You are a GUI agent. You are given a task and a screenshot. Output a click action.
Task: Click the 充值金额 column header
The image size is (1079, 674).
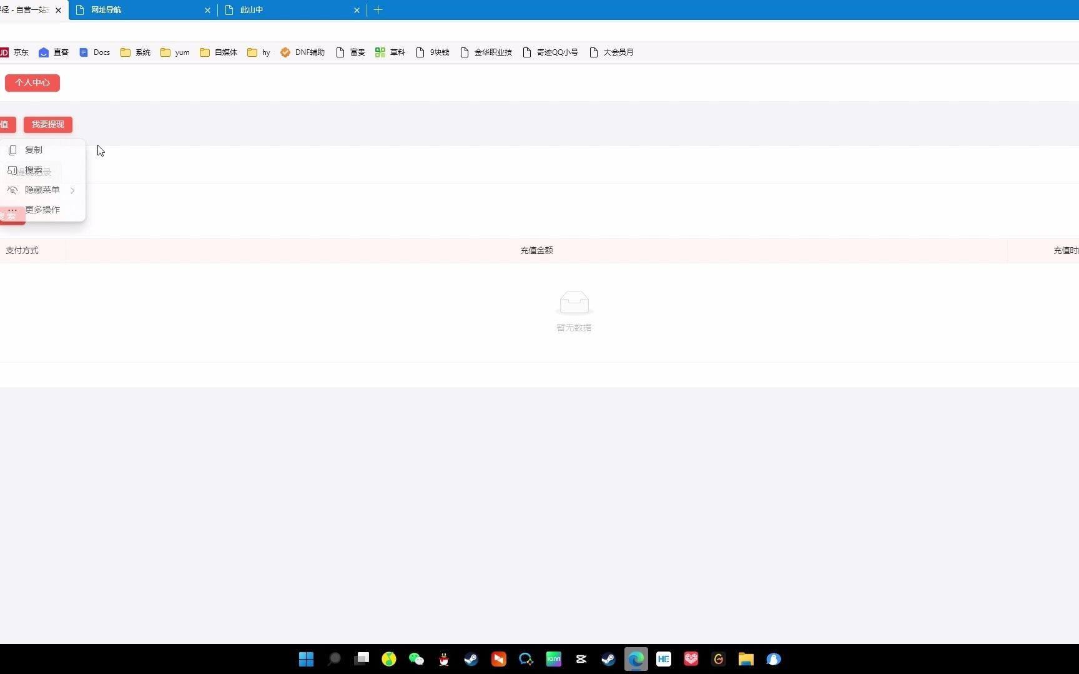(x=536, y=251)
